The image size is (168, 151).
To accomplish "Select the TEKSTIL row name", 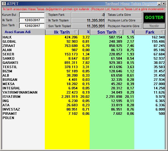I will click(x=10, y=67).
